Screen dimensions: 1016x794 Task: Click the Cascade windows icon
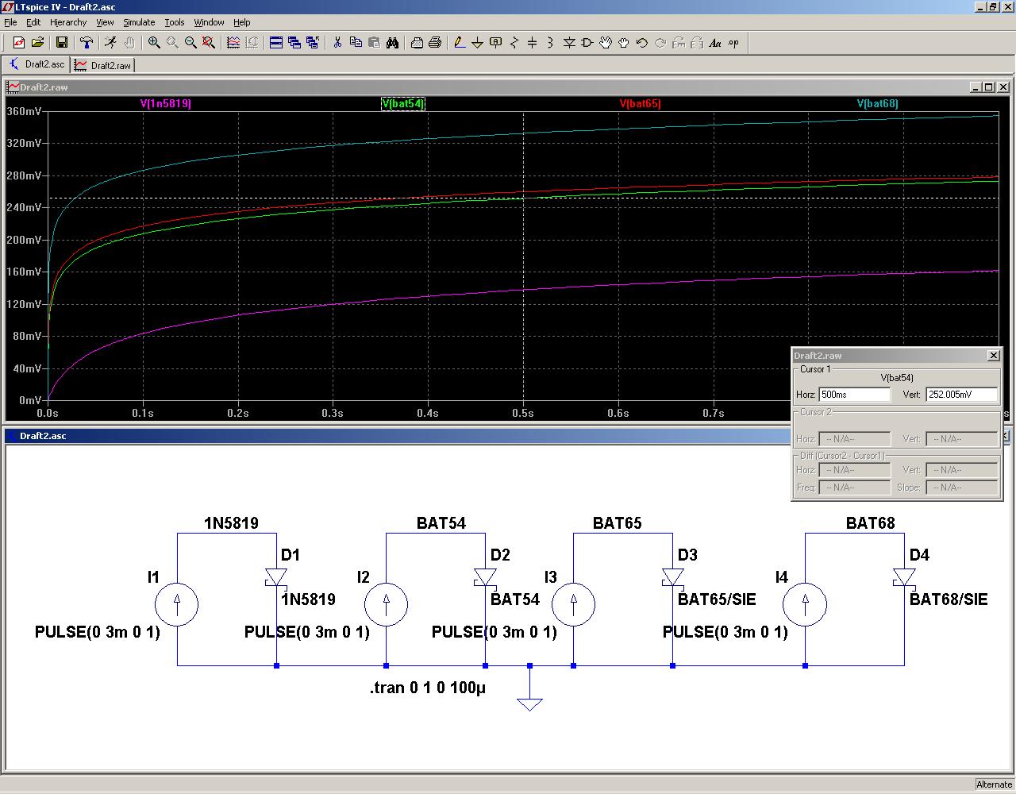tap(294, 43)
